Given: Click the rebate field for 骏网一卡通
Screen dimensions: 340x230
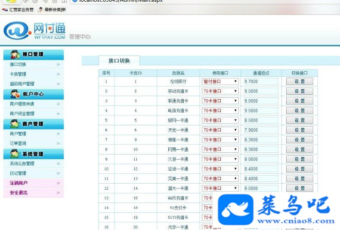Looking at the screenshot, I should (261, 121).
